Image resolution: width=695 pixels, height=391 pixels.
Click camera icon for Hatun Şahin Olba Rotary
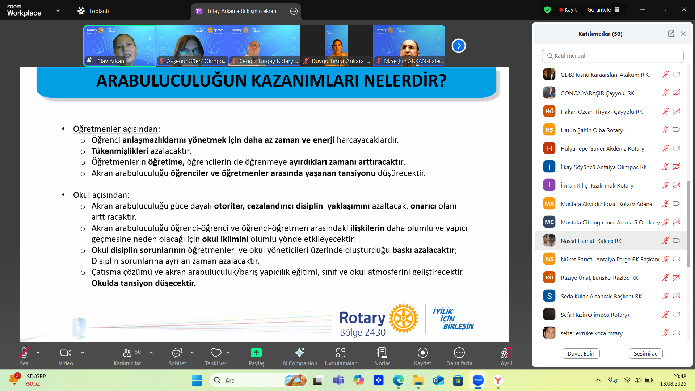point(677,130)
